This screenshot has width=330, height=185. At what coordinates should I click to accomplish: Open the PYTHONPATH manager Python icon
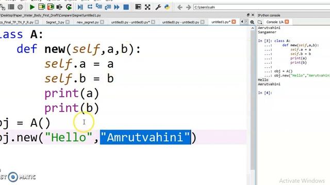pos(167,7)
